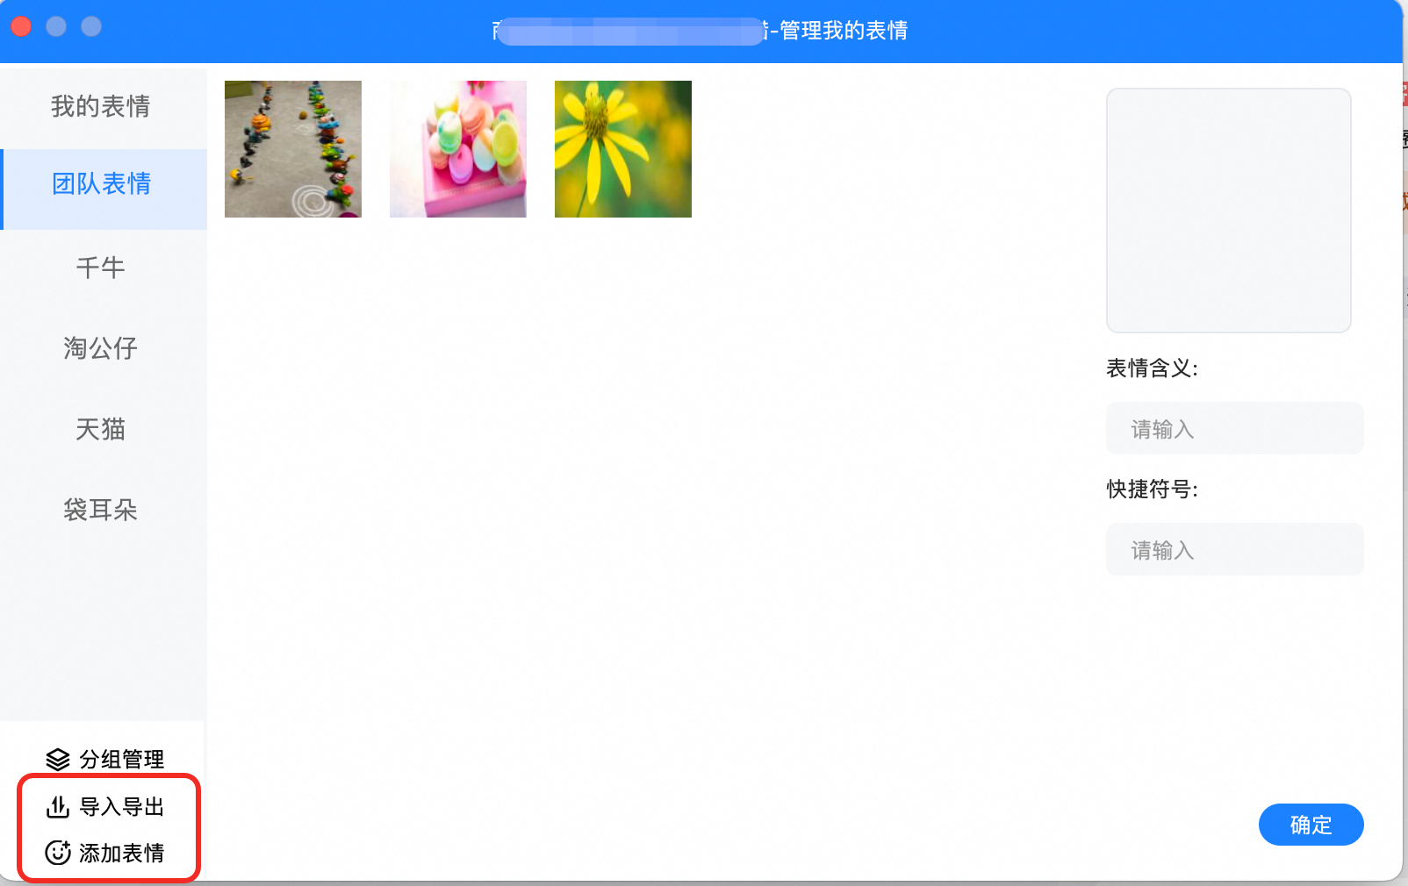Viewport: 1408px width, 886px height.
Task: Choose 添加表情 to add emoji
Action: (x=122, y=853)
